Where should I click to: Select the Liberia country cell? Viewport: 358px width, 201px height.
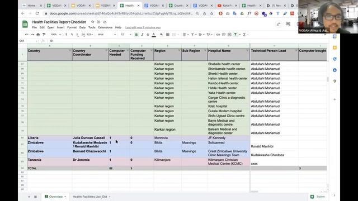(50, 138)
